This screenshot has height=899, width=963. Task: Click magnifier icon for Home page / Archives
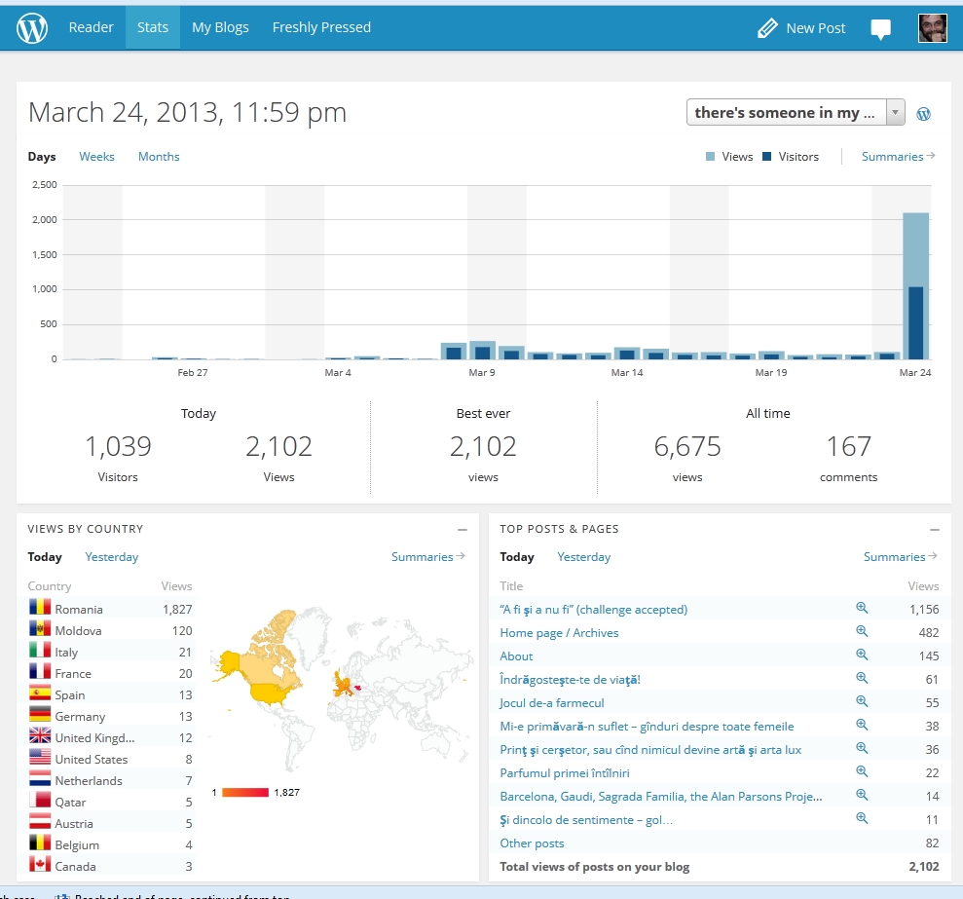coord(862,632)
